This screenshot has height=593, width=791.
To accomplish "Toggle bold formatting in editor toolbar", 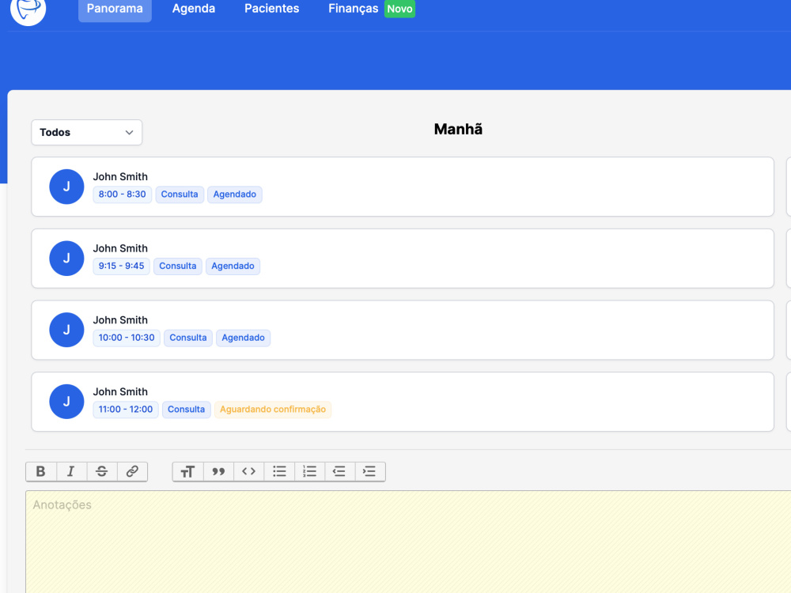I will point(41,471).
